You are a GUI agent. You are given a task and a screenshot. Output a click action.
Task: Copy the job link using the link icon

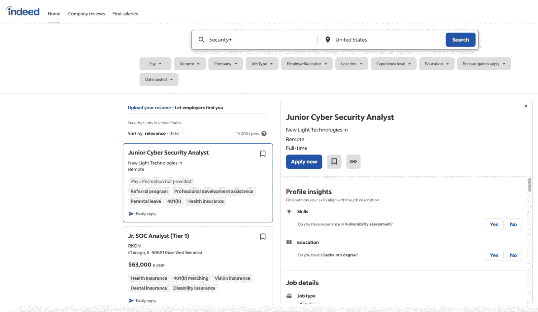click(353, 162)
